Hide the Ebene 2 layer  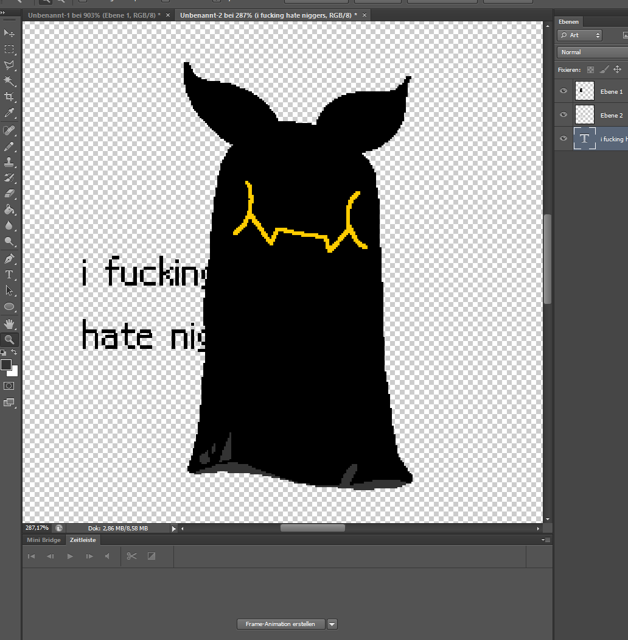point(563,114)
